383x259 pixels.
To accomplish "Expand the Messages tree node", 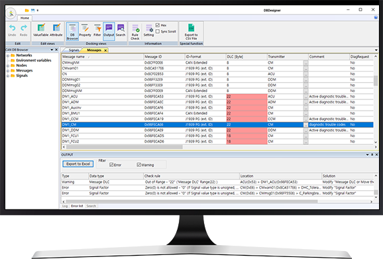I will point(7,71).
